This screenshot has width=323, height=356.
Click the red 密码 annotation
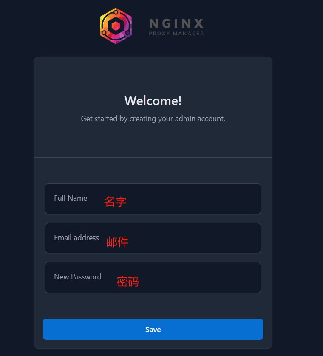[127, 282]
